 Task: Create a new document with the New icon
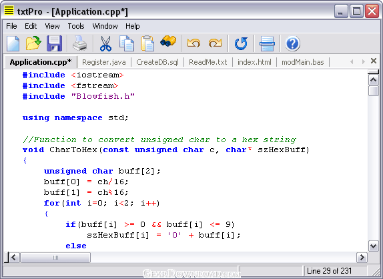click(x=13, y=43)
